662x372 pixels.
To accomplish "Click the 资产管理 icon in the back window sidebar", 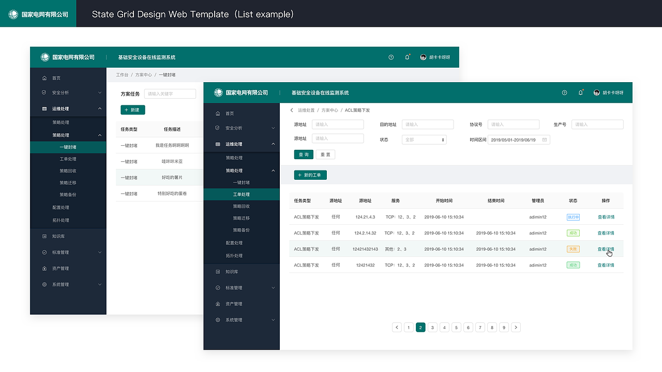I will tap(44, 269).
